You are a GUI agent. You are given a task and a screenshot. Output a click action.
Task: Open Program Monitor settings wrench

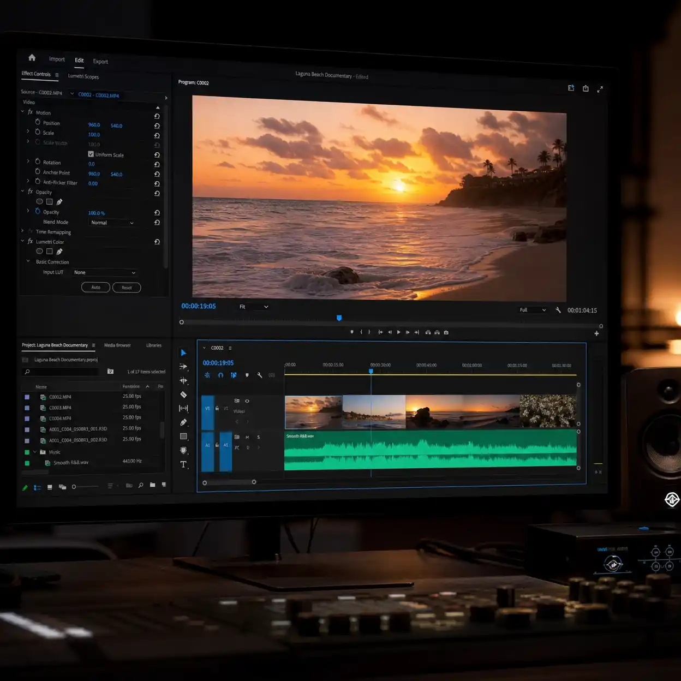tap(558, 310)
